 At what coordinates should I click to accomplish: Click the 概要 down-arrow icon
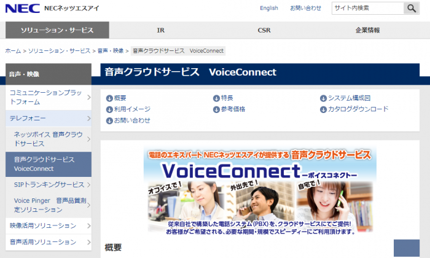tap(109, 98)
